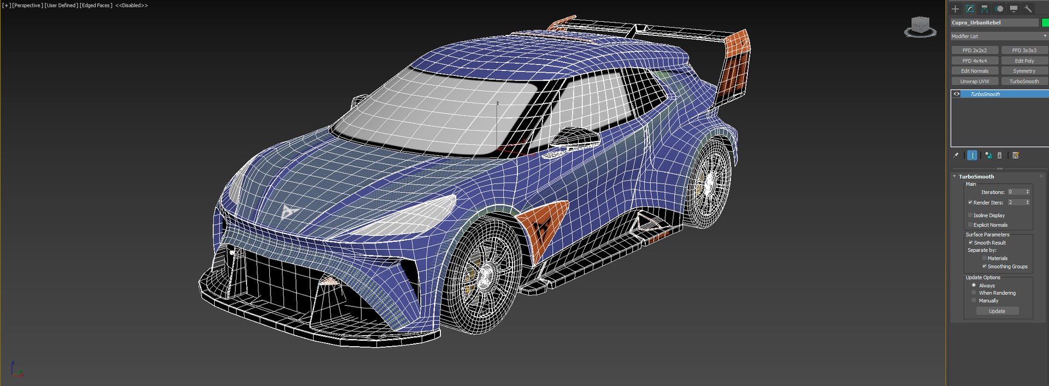
Task: Open the Motion command panel tab
Action: [999, 9]
